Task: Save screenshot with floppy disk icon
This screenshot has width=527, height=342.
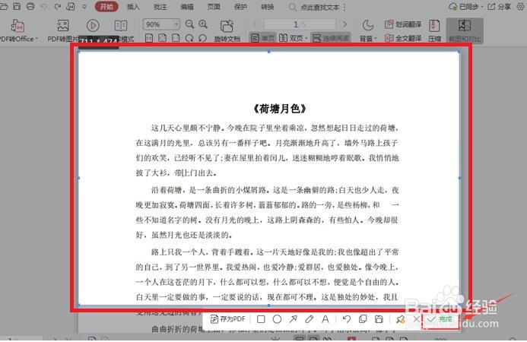Action: click(379, 319)
